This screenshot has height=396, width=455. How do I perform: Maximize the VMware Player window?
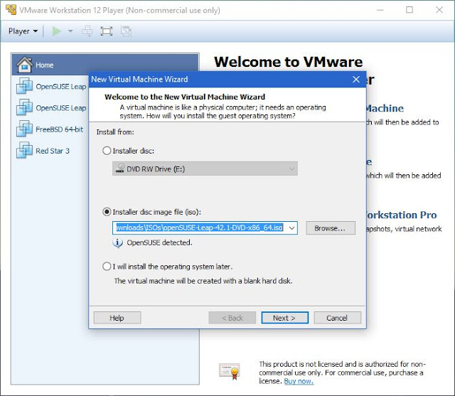(x=409, y=10)
